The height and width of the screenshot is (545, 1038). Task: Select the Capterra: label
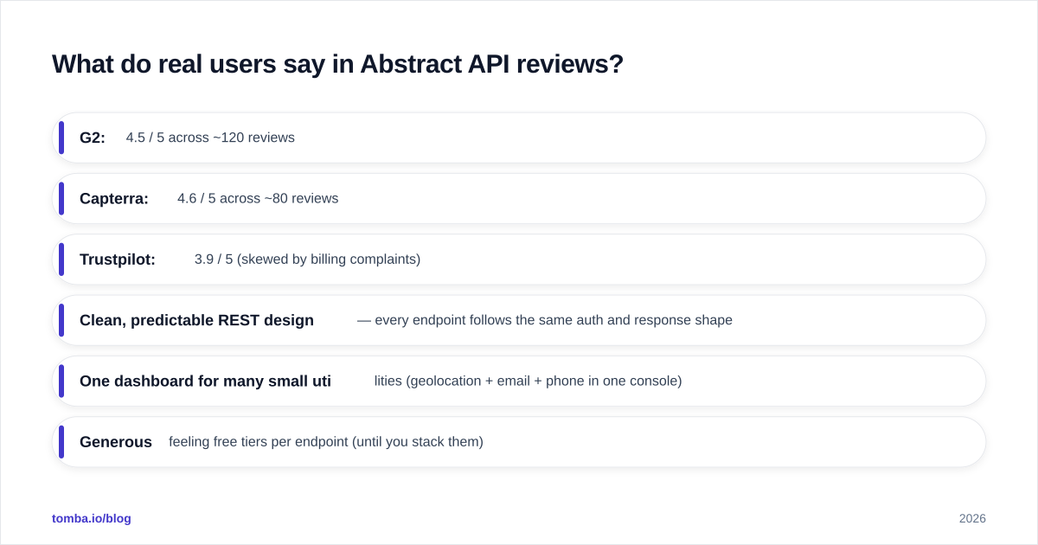point(114,199)
